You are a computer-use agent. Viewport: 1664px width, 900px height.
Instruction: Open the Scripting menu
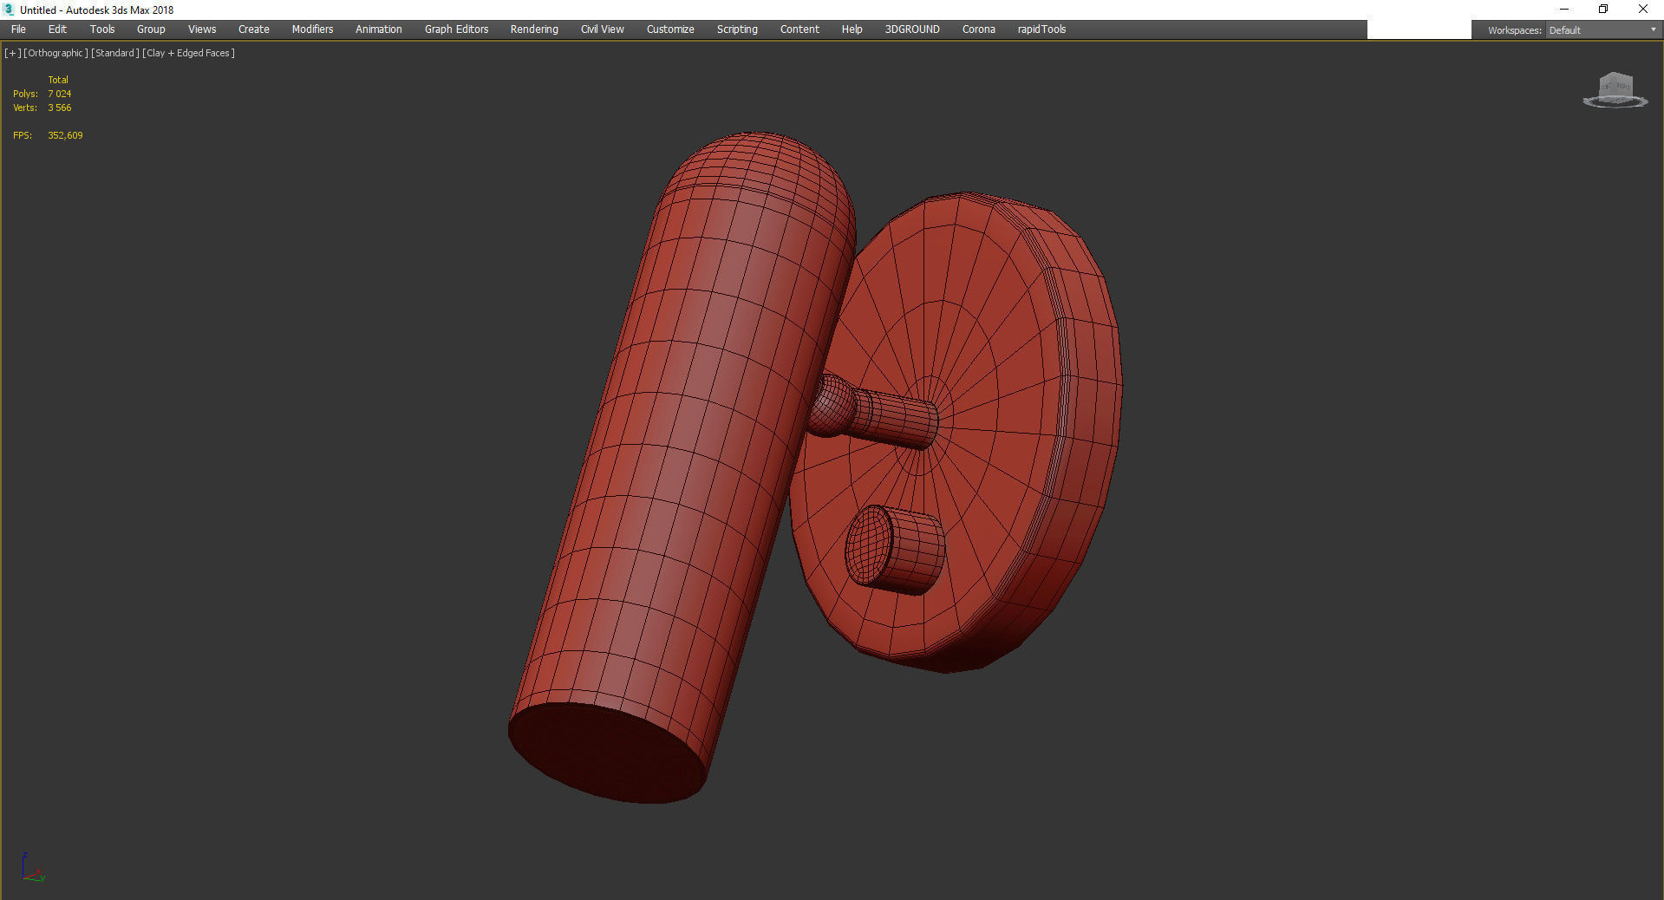(737, 29)
